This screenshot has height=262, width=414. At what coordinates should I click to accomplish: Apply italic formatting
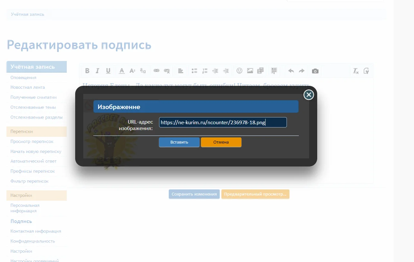pos(97,71)
